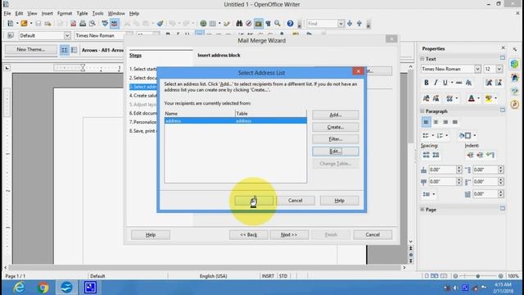Click Italic in the Properties sidebar
This screenshot has width=524, height=295.
436,83
